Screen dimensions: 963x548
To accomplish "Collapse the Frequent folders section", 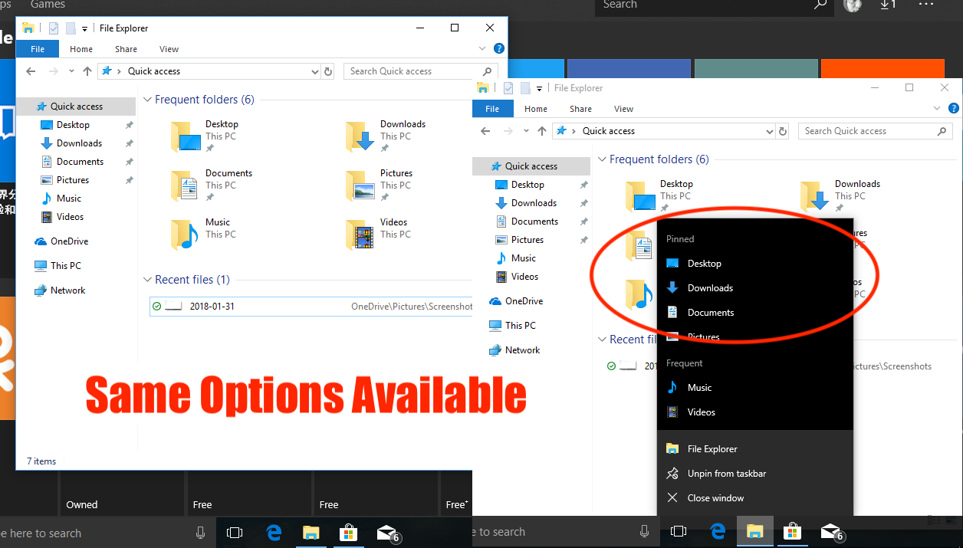I will [x=146, y=99].
